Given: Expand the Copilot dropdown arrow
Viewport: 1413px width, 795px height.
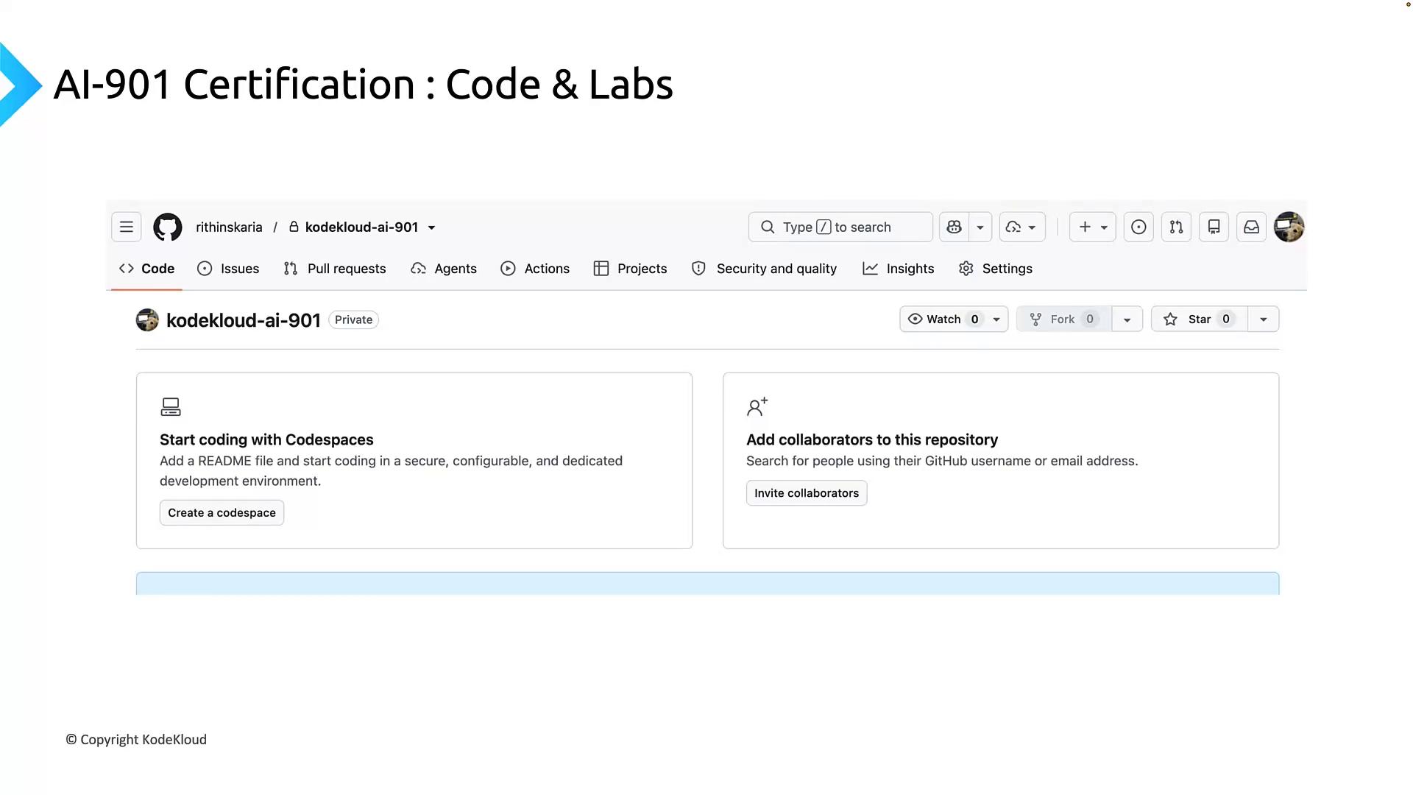Looking at the screenshot, I should tap(980, 227).
